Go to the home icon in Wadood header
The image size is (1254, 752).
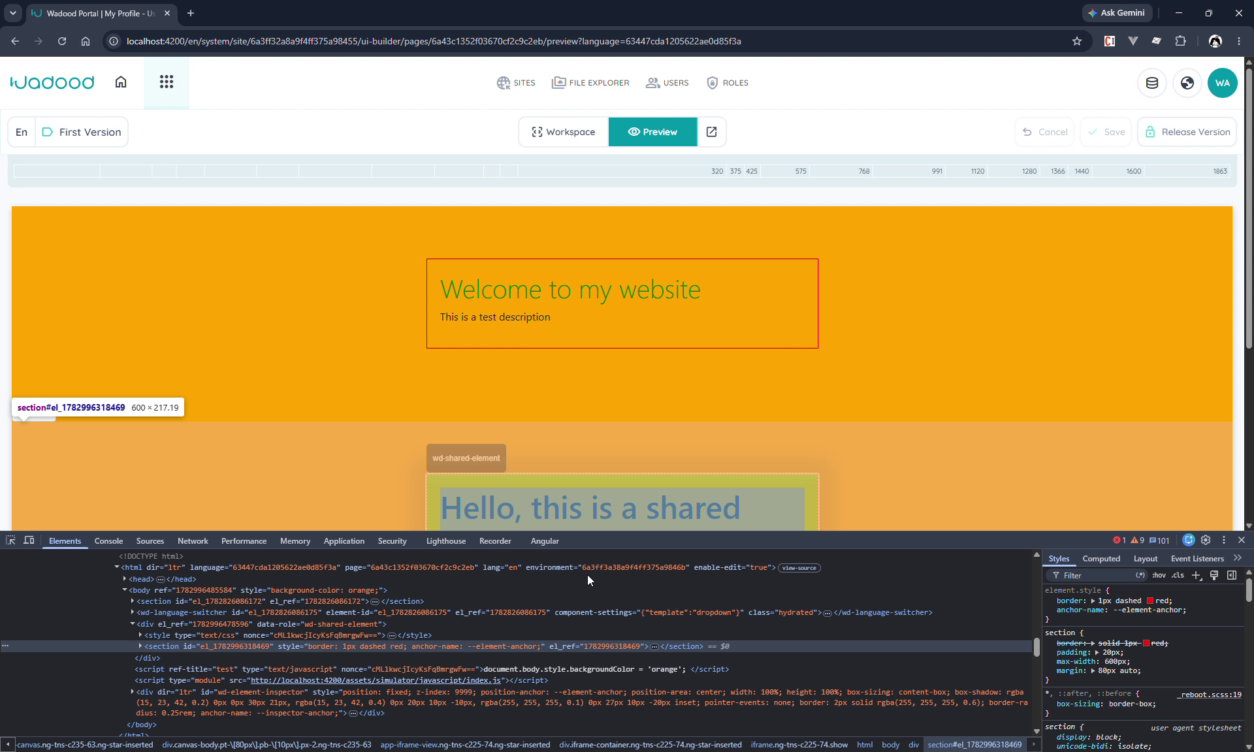pyautogui.click(x=121, y=82)
